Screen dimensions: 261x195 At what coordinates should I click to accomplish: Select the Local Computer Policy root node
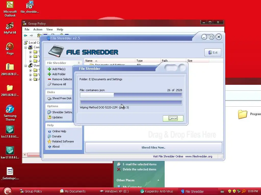[x=32, y=43]
